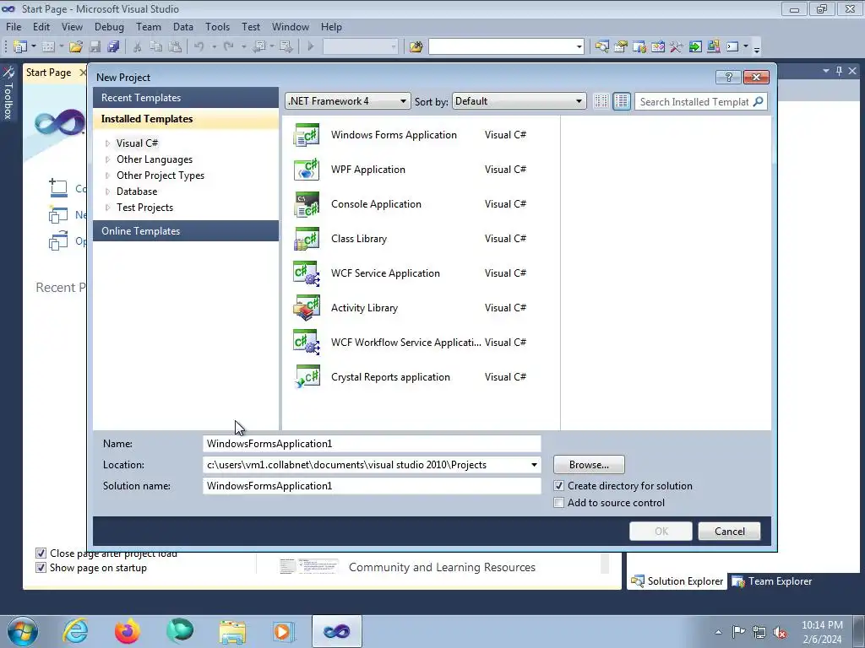The width and height of the screenshot is (865, 648).
Task: Select the Crystal Reports application template icon
Action: 307,377
